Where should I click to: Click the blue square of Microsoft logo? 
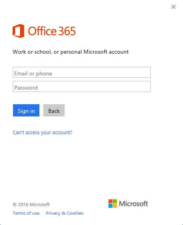[110, 206]
